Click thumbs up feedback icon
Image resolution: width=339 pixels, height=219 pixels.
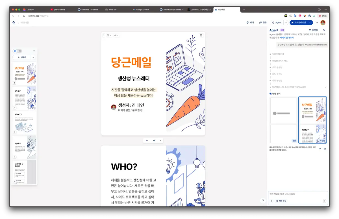pyautogui.click(x=325, y=149)
